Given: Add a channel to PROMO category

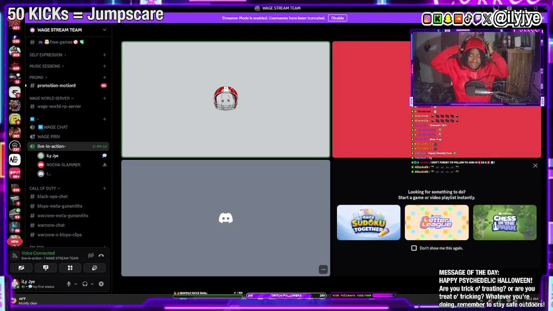Looking at the screenshot, I should [x=105, y=77].
